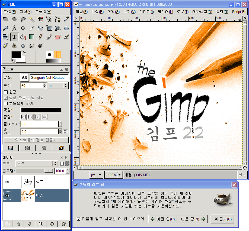Set text justification to left aligned
Image resolution: width=249 pixels, height=231 pixels.
point(24,117)
